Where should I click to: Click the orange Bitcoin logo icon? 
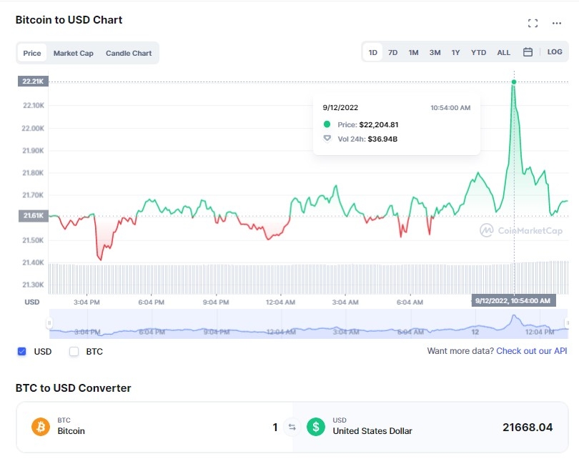[x=41, y=427]
